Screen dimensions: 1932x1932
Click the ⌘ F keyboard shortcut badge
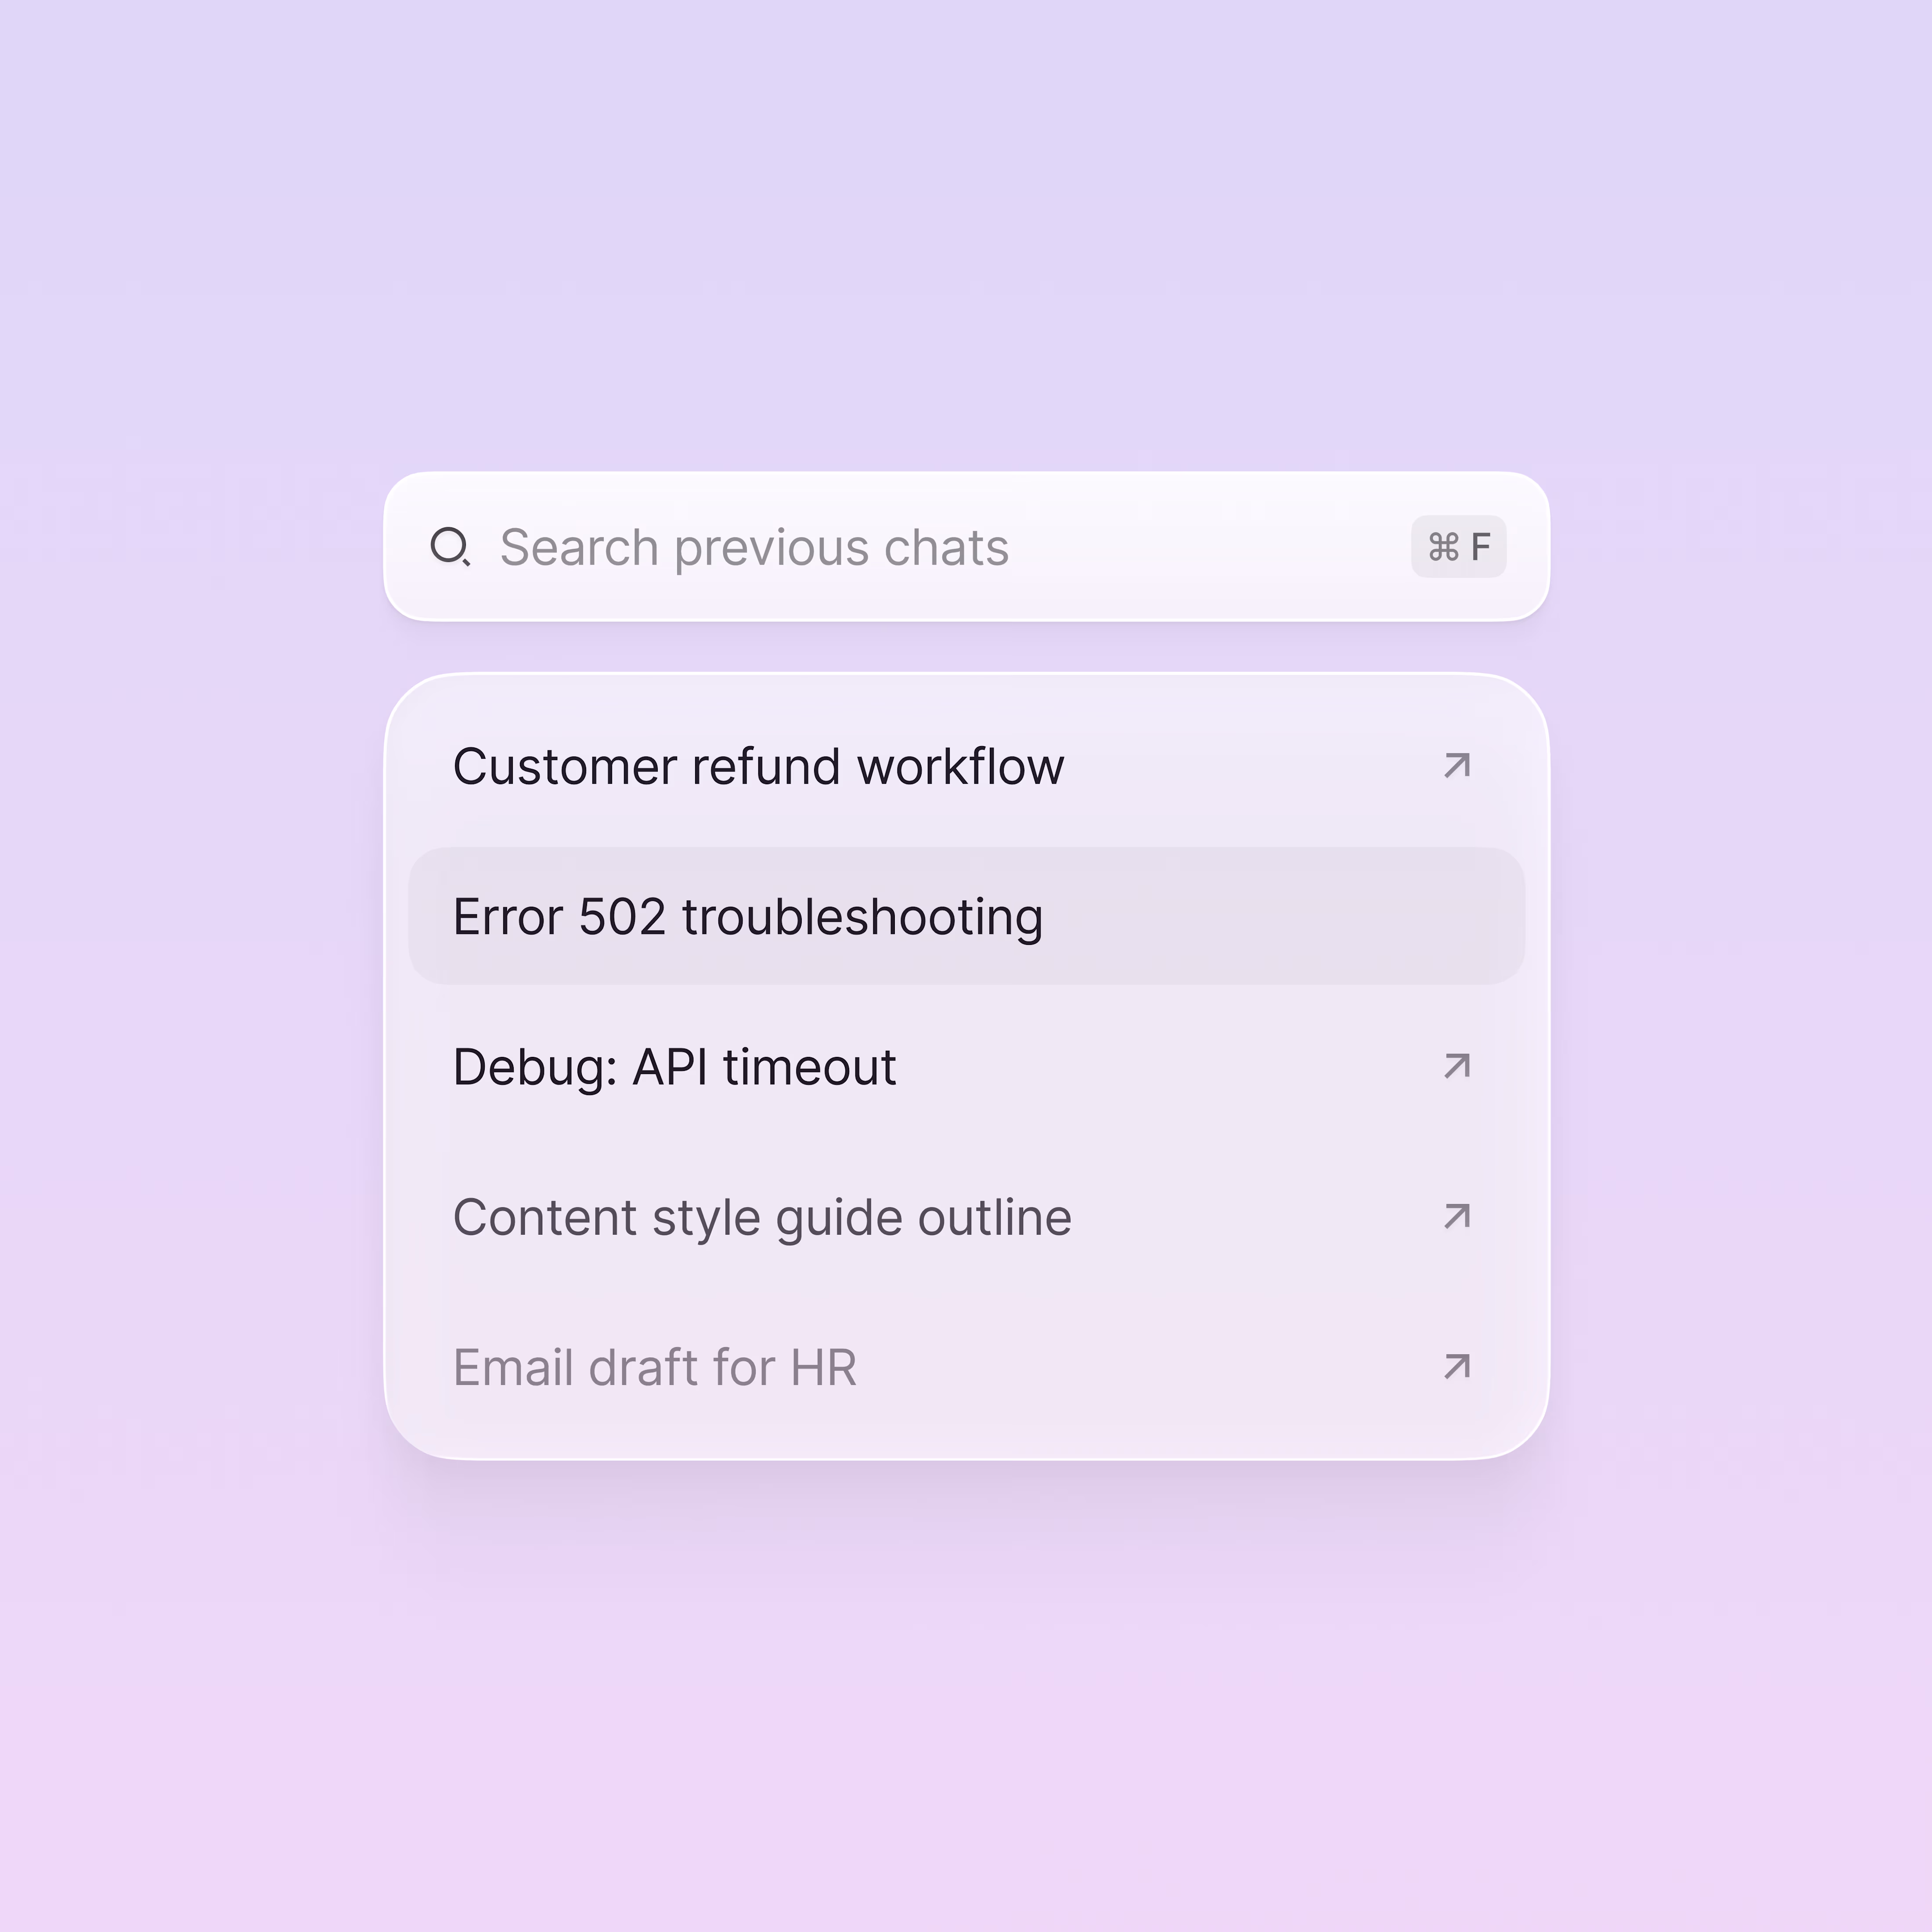coord(1458,546)
